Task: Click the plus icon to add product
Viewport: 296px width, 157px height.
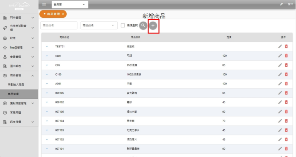Action: (153, 25)
